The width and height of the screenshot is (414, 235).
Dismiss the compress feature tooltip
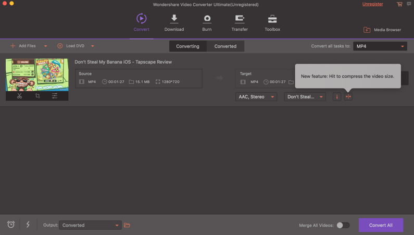(348, 76)
